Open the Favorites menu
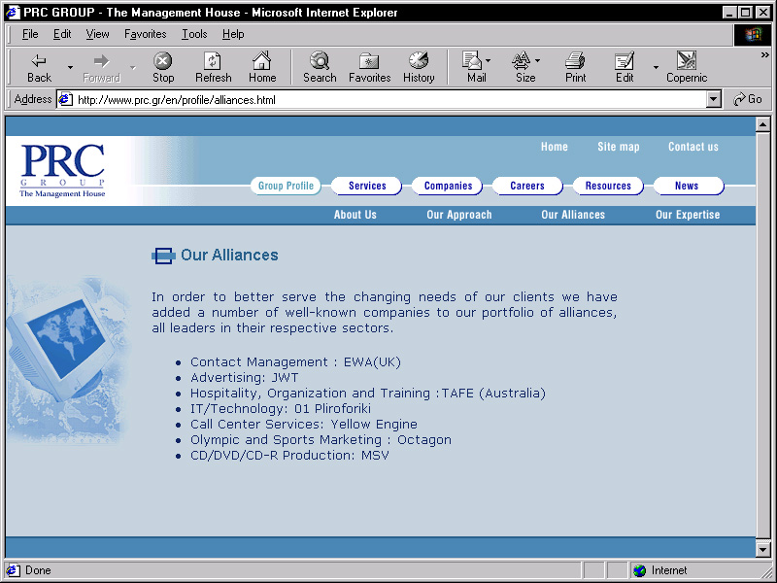The width and height of the screenshot is (777, 583). (145, 34)
